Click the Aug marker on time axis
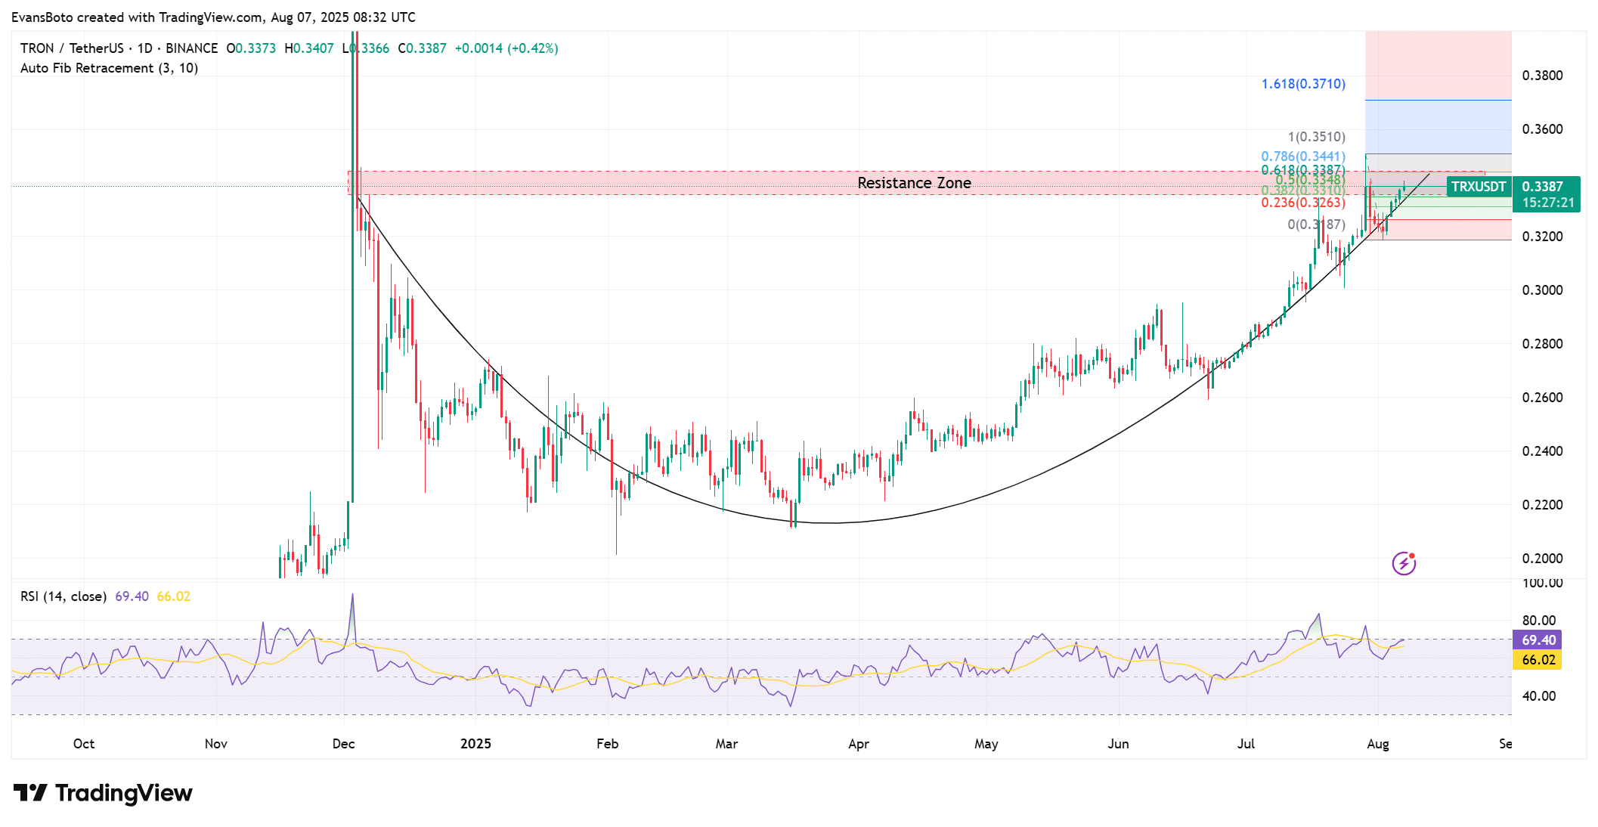The height and width of the screenshot is (827, 1598). click(x=1377, y=744)
